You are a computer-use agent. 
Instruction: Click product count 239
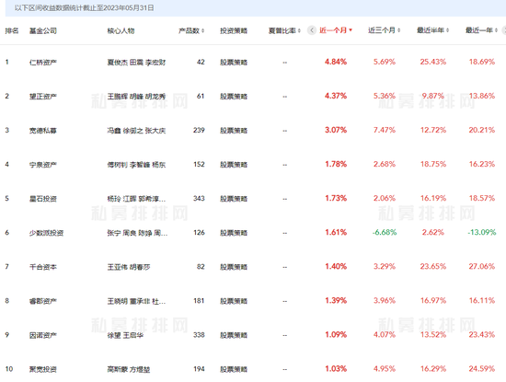(x=199, y=130)
